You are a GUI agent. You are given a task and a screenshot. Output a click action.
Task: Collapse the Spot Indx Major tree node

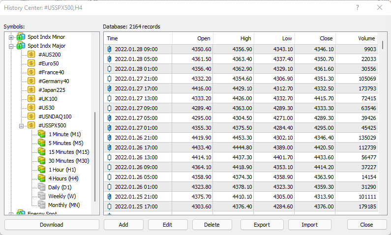tap(11, 46)
